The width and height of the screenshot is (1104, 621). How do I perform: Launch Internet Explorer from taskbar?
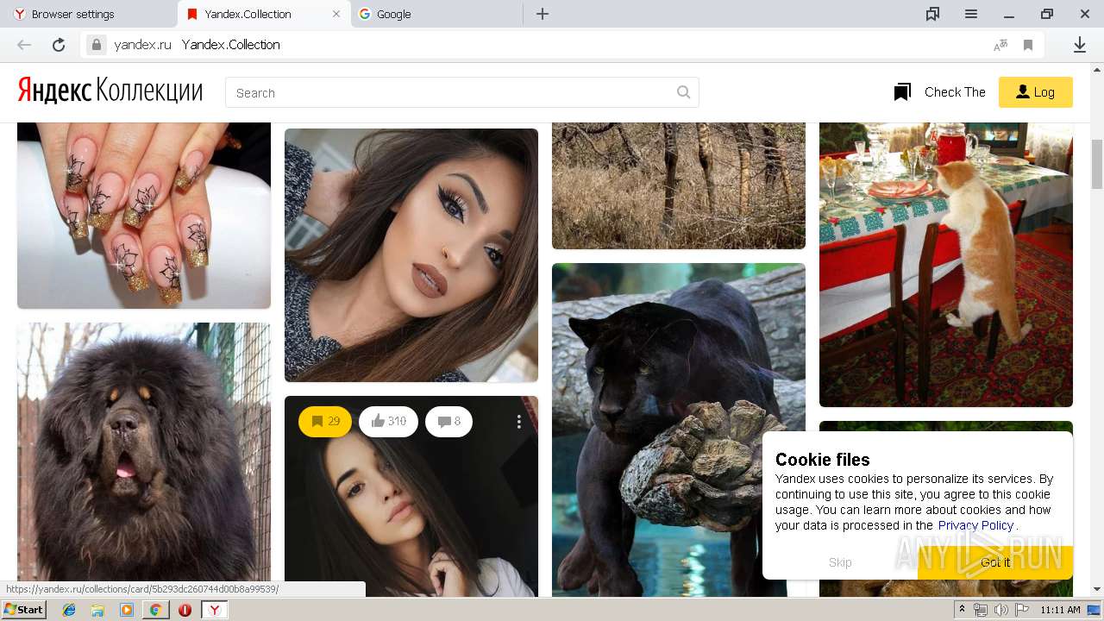[x=69, y=610]
